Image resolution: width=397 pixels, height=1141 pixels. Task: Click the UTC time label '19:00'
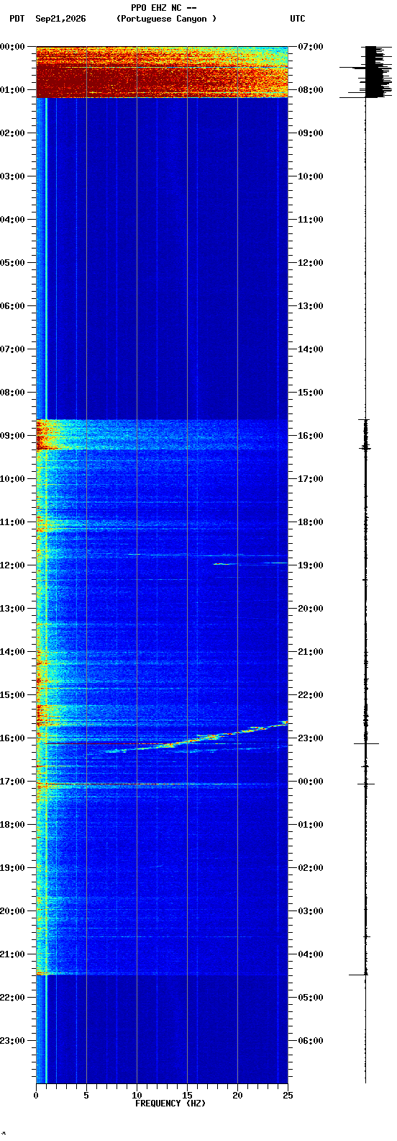pos(311,565)
